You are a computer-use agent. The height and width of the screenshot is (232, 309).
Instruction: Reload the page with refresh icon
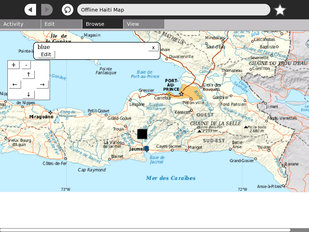point(67,10)
